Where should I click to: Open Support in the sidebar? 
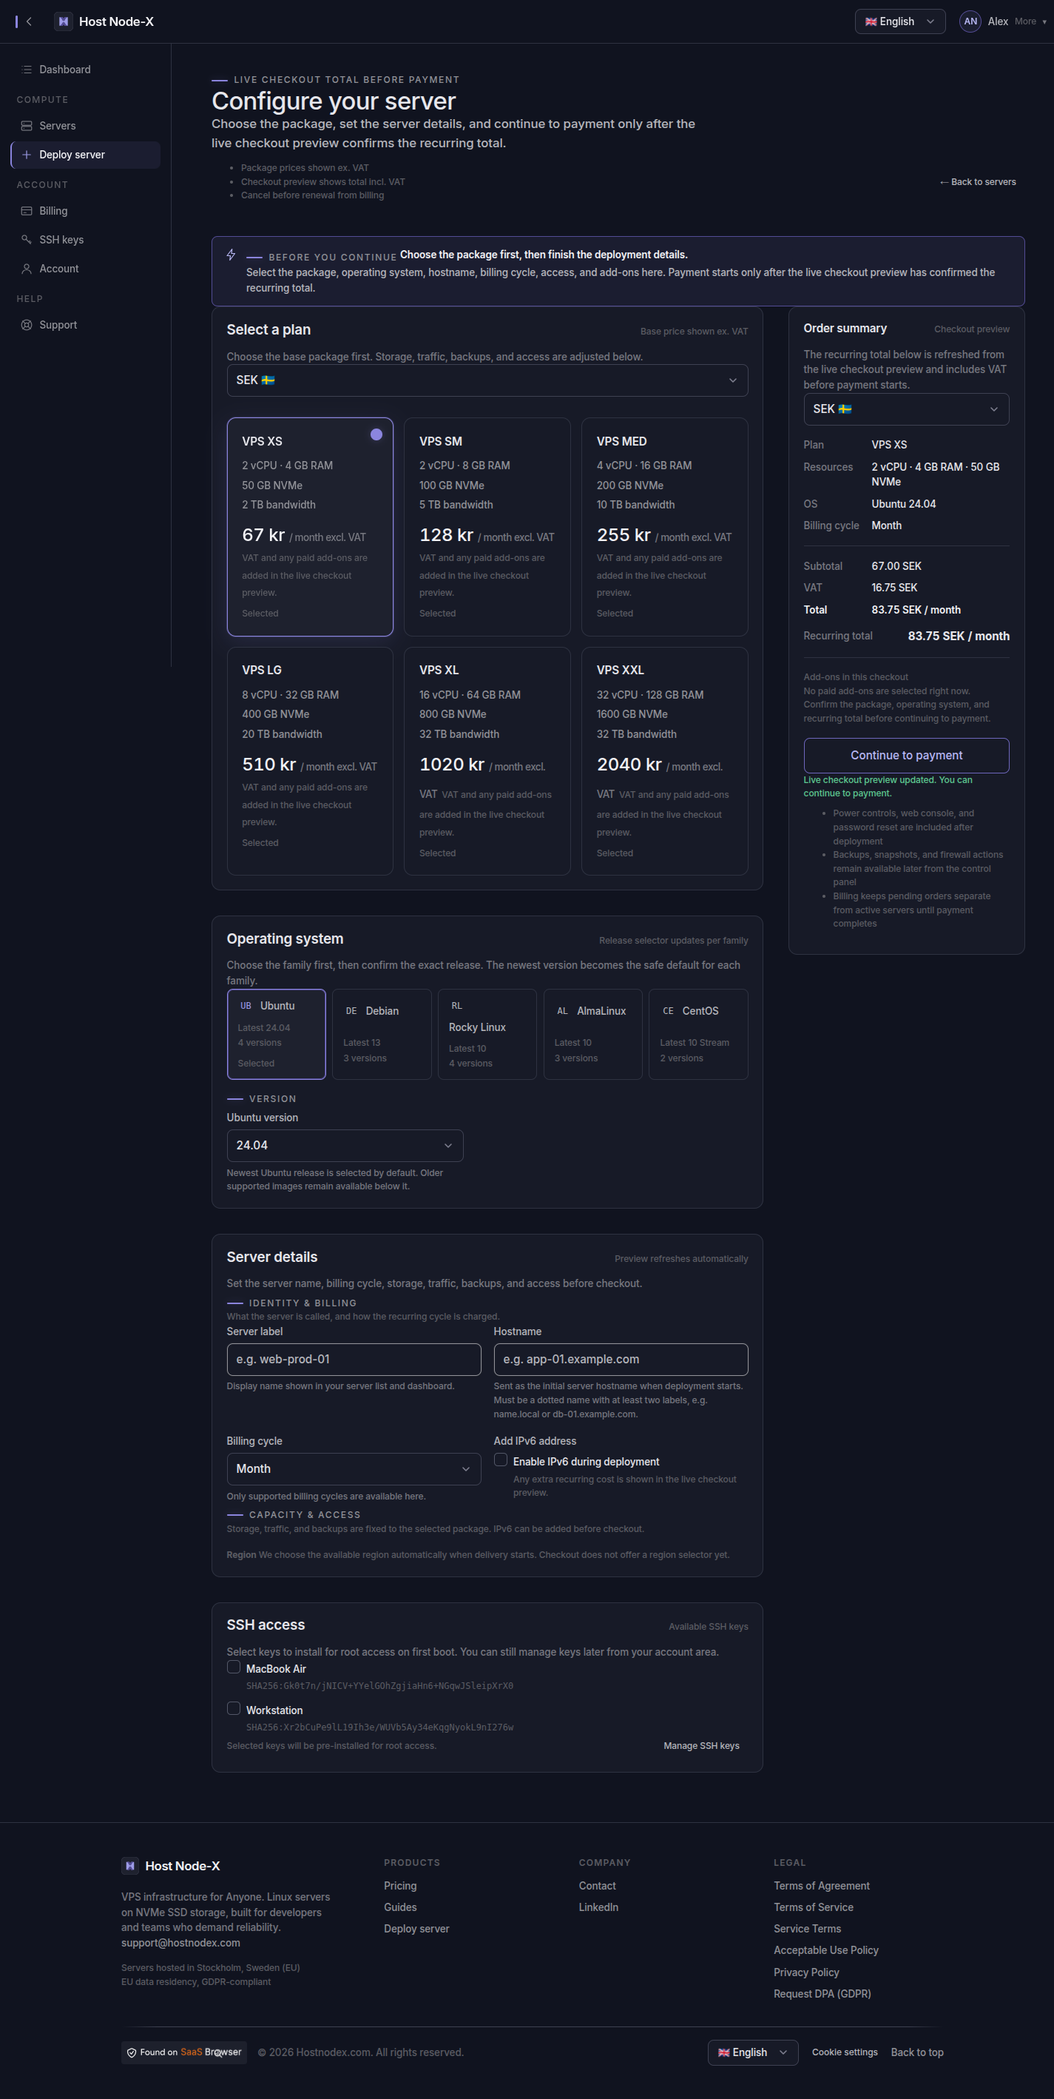click(86, 325)
